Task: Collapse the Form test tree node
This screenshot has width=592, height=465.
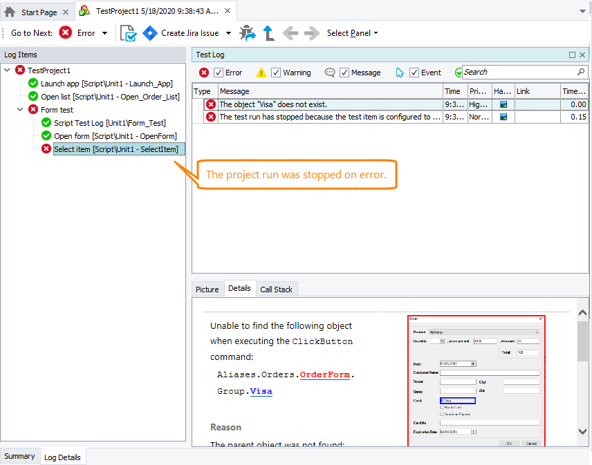Action: [20, 110]
